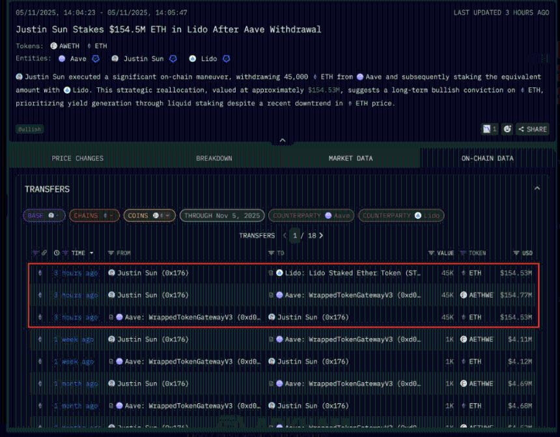Image resolution: width=560 pixels, height=437 pixels.
Task: Click the AWETH token icon in Tokens row
Action: click(x=54, y=46)
